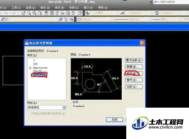Open the 帮助(H) menu
This screenshot has width=189, height=139.
tap(103, 8)
